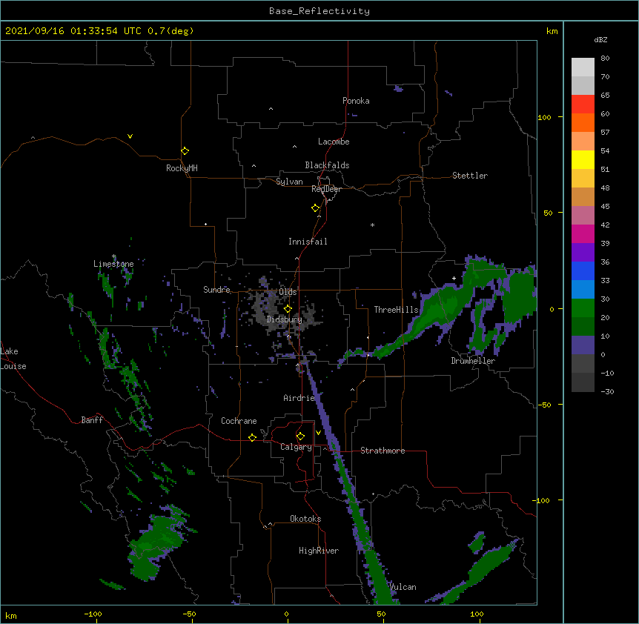
Task: Click the Strathmore label
Action: click(383, 451)
